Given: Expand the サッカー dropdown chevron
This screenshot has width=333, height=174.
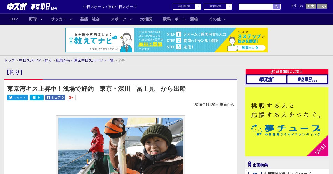Looking at the screenshot, I should point(70,19).
